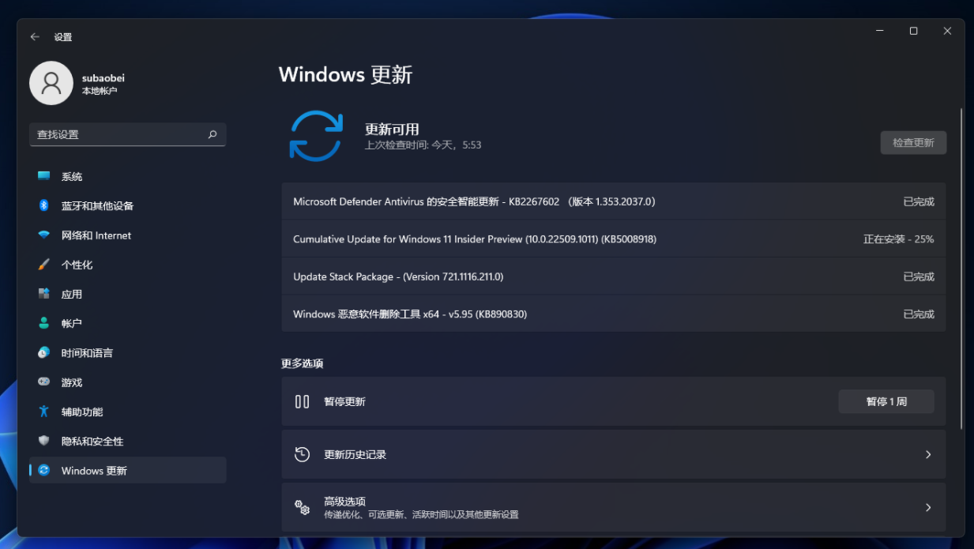Click the history clock icon for 更新历史记录
This screenshot has width=974, height=549.
pyautogui.click(x=302, y=454)
